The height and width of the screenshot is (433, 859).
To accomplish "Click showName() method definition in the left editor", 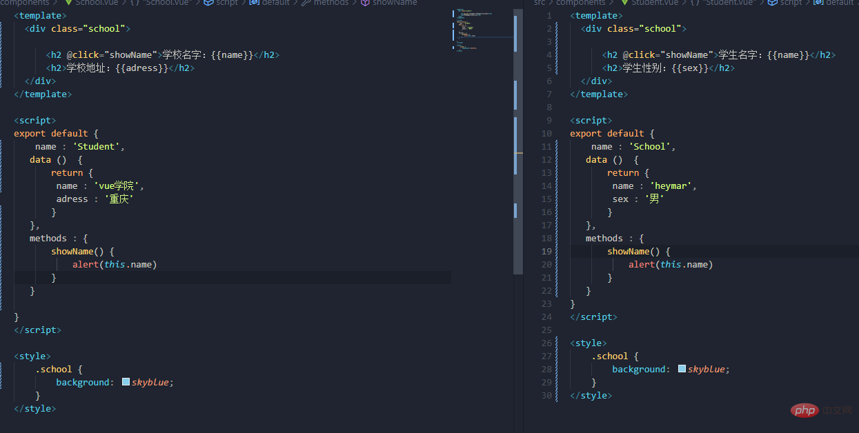I will [x=82, y=251].
